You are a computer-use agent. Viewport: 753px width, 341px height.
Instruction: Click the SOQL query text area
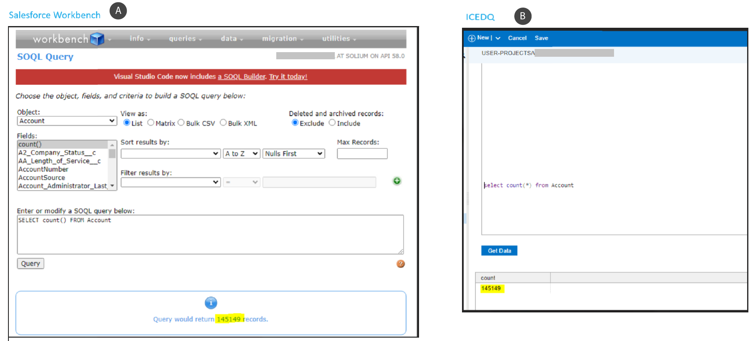[x=210, y=235]
